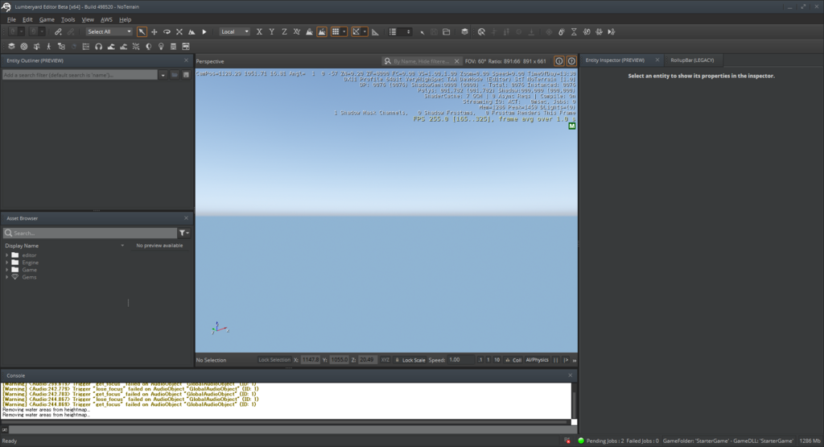This screenshot has width=824, height=447.
Task: Choose the Select Terrain tool
Action: tap(192, 32)
